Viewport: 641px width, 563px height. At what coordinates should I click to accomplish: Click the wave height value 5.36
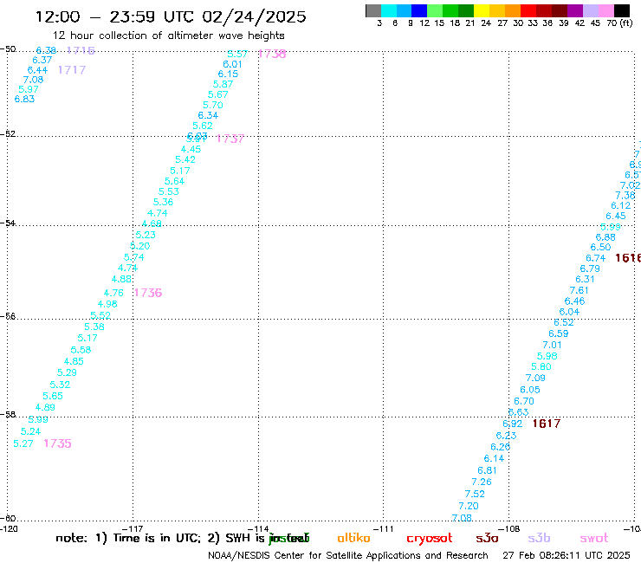coord(163,203)
